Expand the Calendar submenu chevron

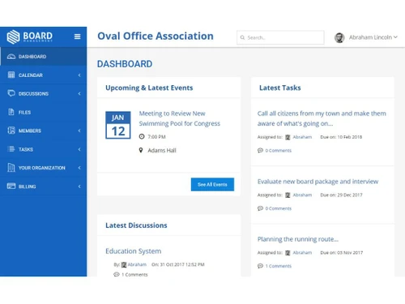pos(79,75)
